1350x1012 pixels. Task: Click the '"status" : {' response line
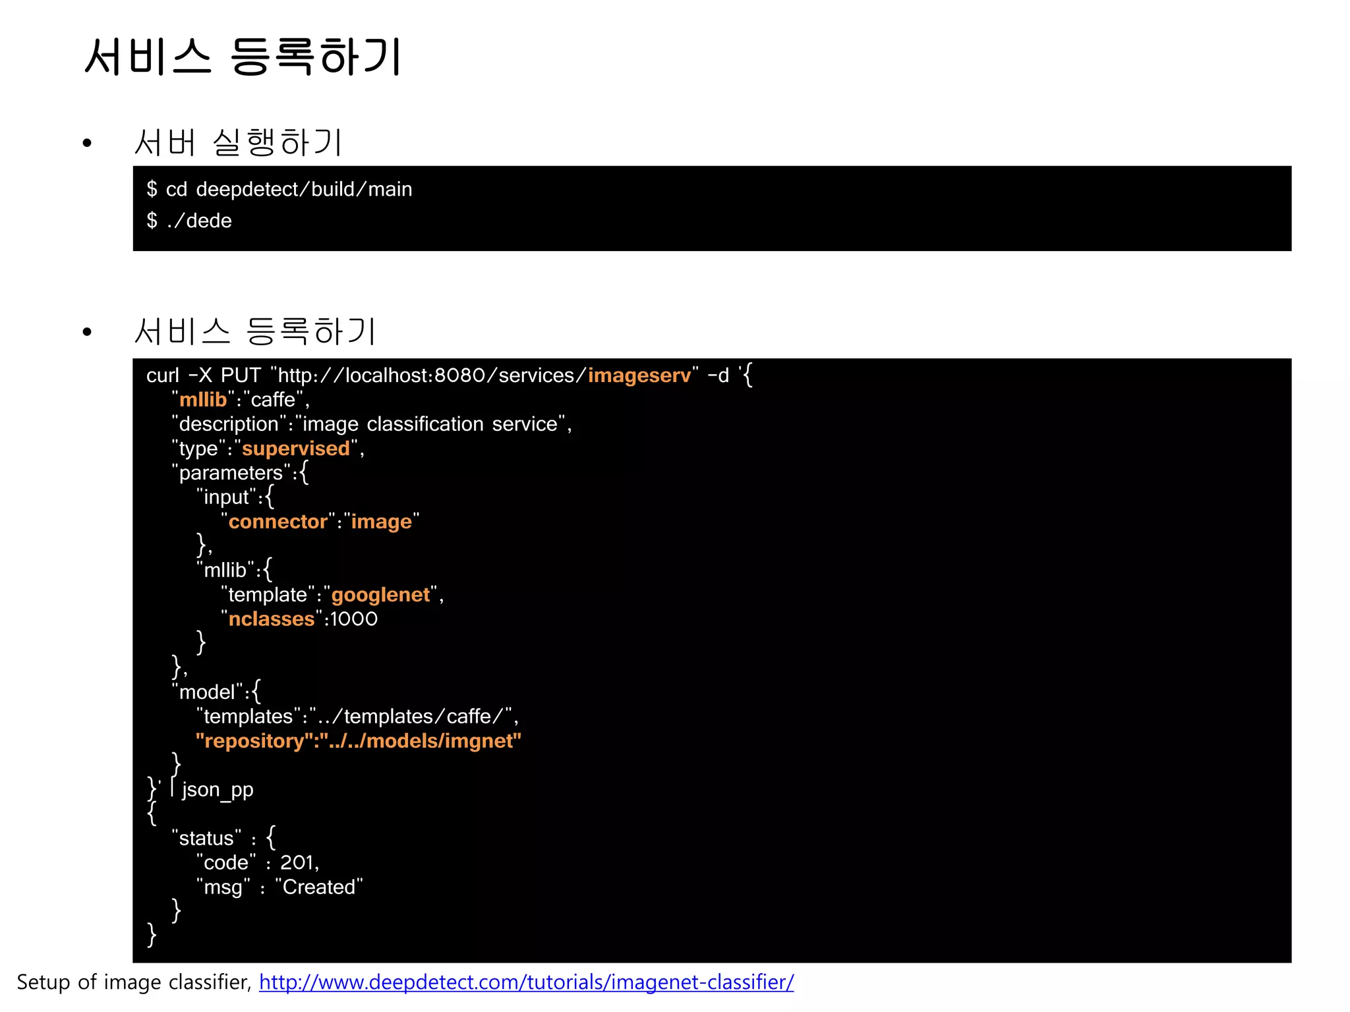(223, 838)
